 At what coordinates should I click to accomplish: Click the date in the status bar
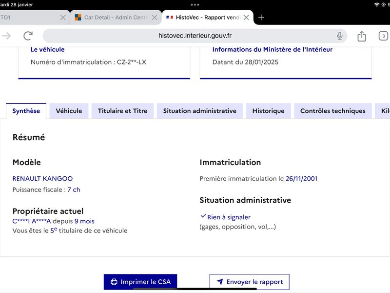point(17,4)
